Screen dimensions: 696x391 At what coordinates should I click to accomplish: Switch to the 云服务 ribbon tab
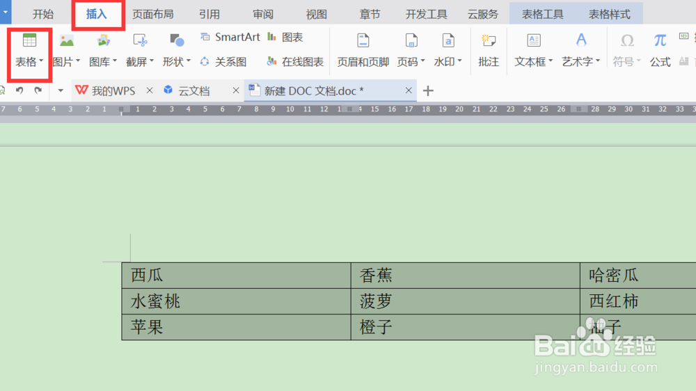(483, 14)
